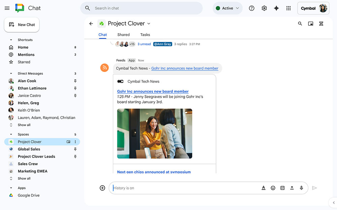This screenshot has height=210, width=337.
Task: Pin or unpin Alan Cook conversation
Action: (75, 81)
